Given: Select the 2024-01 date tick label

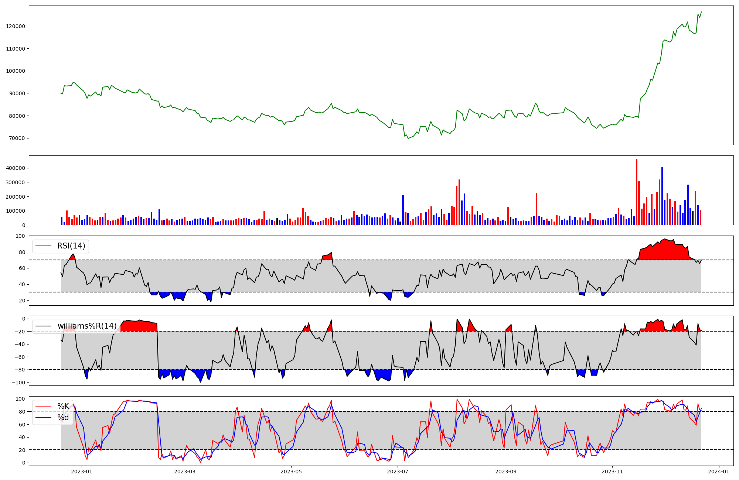Looking at the screenshot, I should pyautogui.click(x=719, y=472).
